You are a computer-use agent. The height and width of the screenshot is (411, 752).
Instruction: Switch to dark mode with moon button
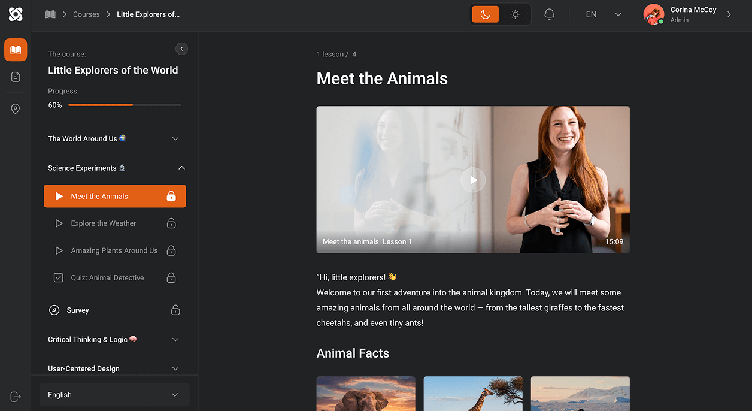tap(485, 14)
